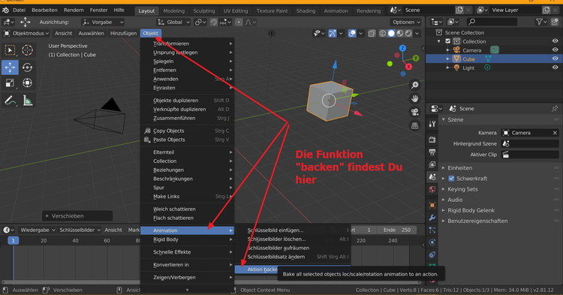Click the Ende 250 frame field
The image size is (563, 295).
pyautogui.click(x=396, y=230)
